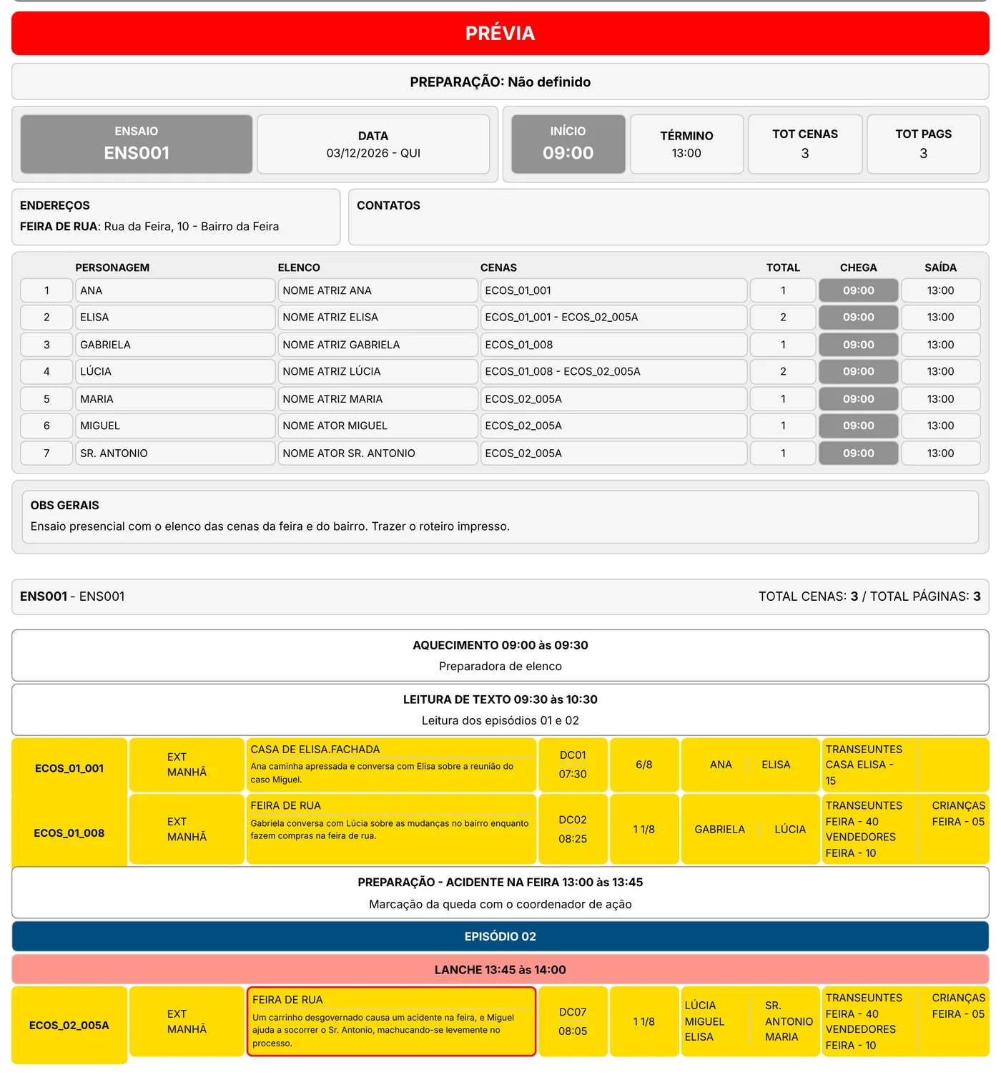Click the LEITURA DE TEXTO 09:30 às 10:30 block
This screenshot has height=1090, width=1001.
coord(500,710)
